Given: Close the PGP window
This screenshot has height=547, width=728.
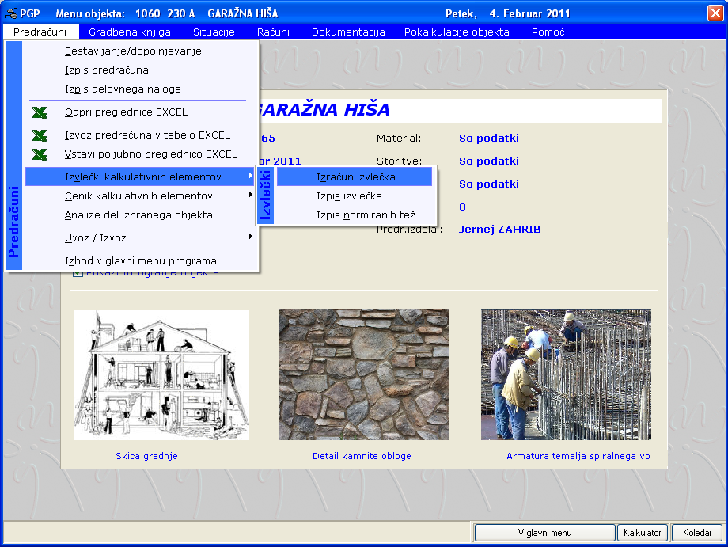Looking at the screenshot, I should 715,13.
